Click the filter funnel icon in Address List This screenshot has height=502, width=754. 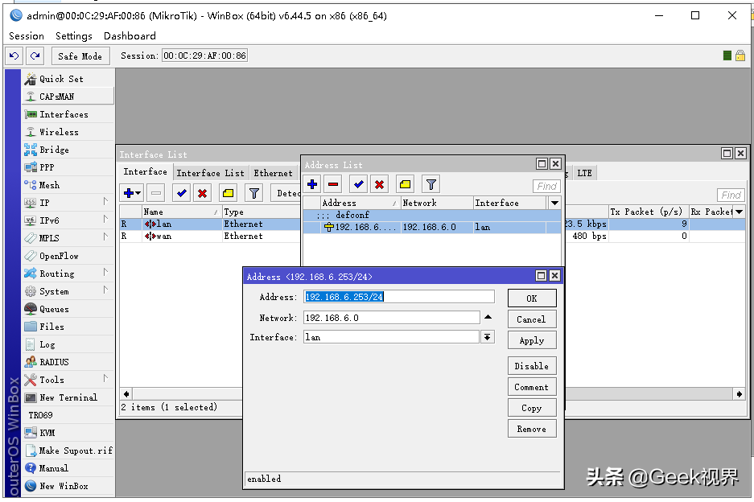(431, 184)
